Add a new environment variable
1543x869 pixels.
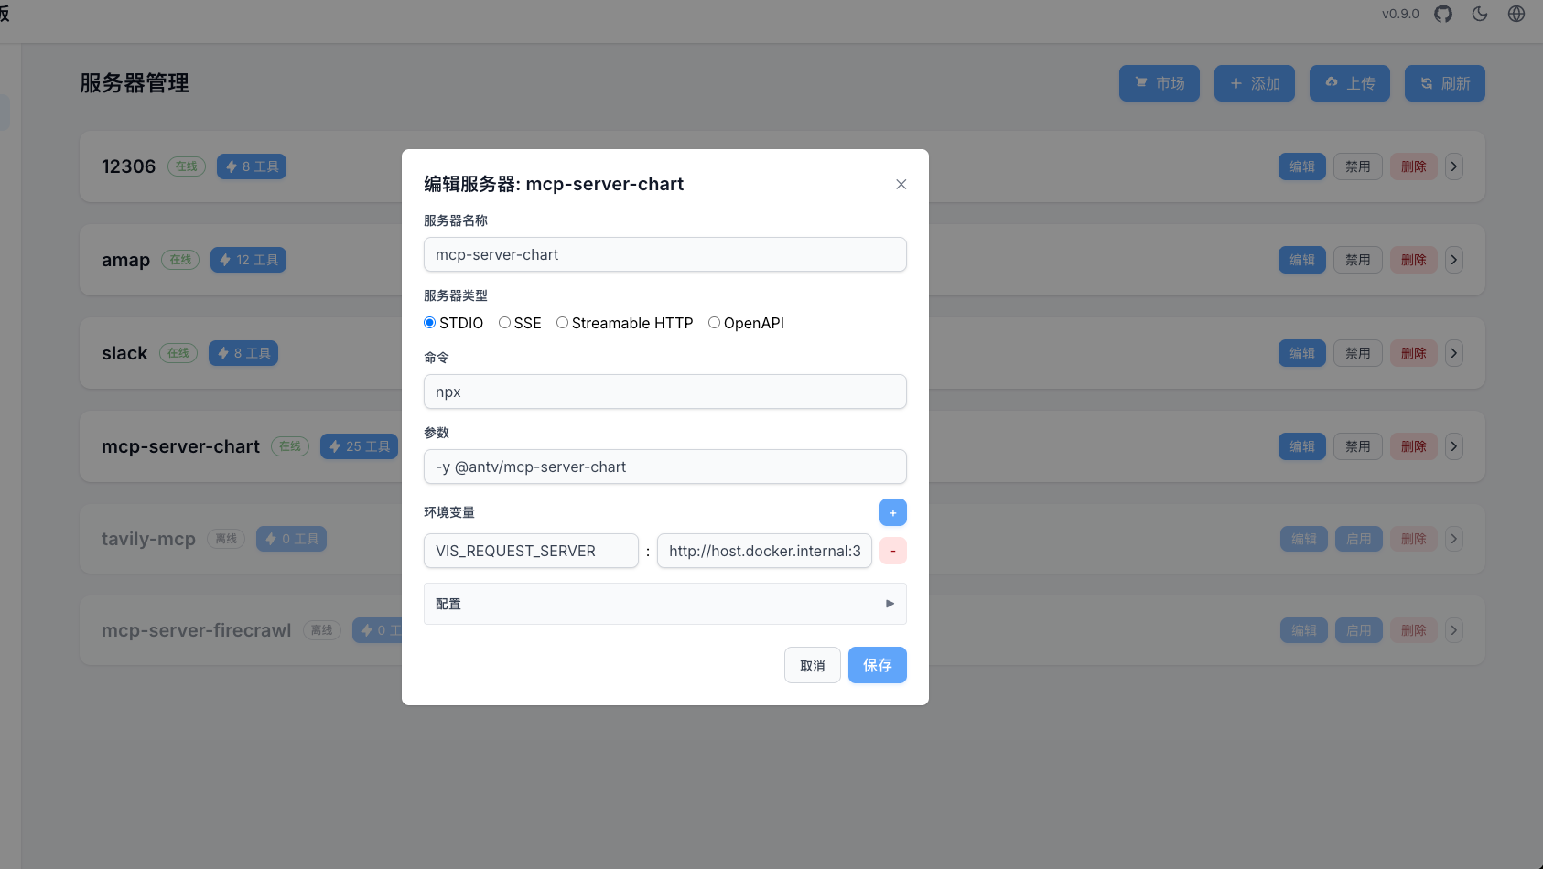[893, 512]
